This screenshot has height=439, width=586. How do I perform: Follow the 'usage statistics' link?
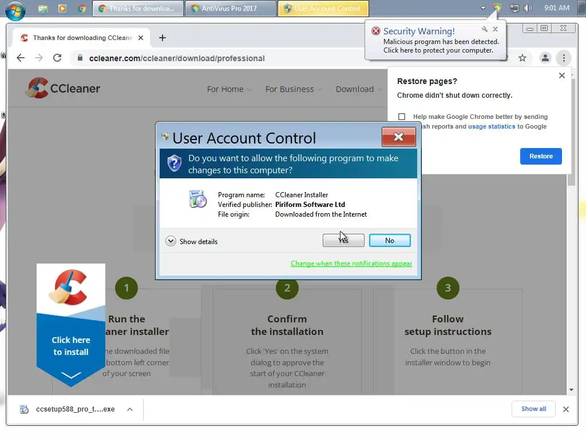[x=492, y=126]
